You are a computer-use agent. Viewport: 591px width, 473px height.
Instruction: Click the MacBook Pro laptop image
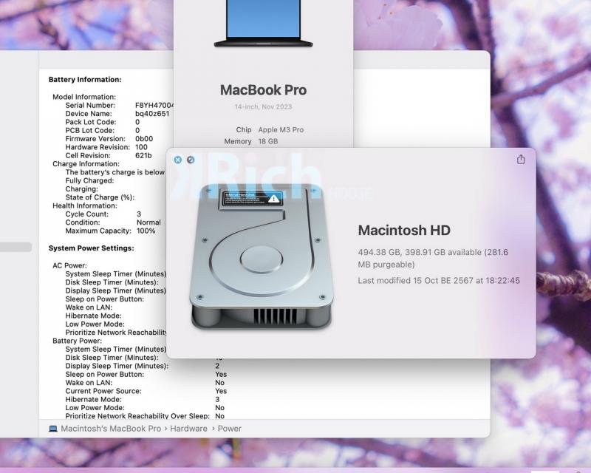pos(263,22)
